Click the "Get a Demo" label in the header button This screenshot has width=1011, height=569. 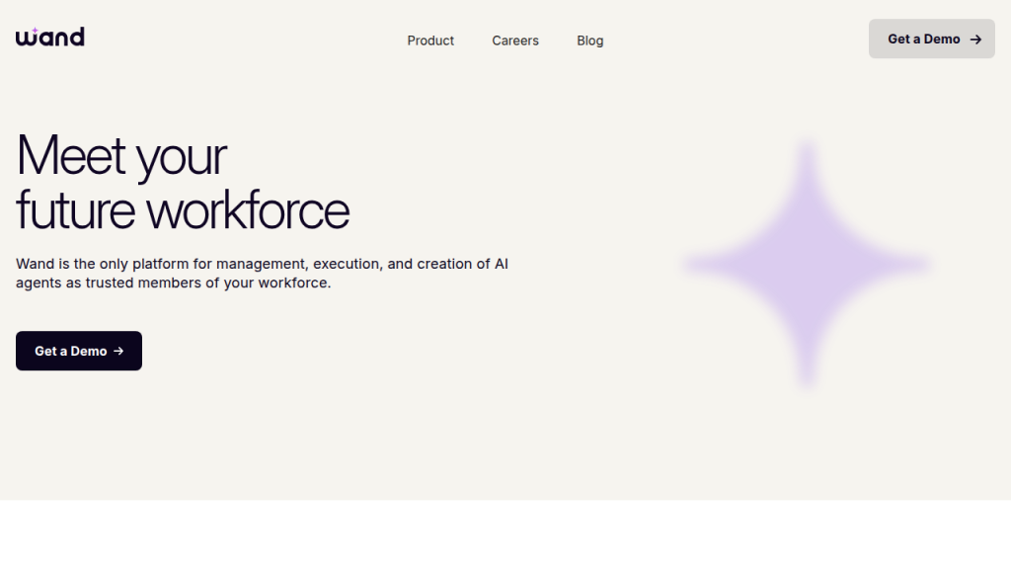coord(923,40)
